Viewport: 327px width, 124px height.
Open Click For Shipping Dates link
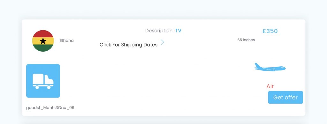tap(128, 45)
